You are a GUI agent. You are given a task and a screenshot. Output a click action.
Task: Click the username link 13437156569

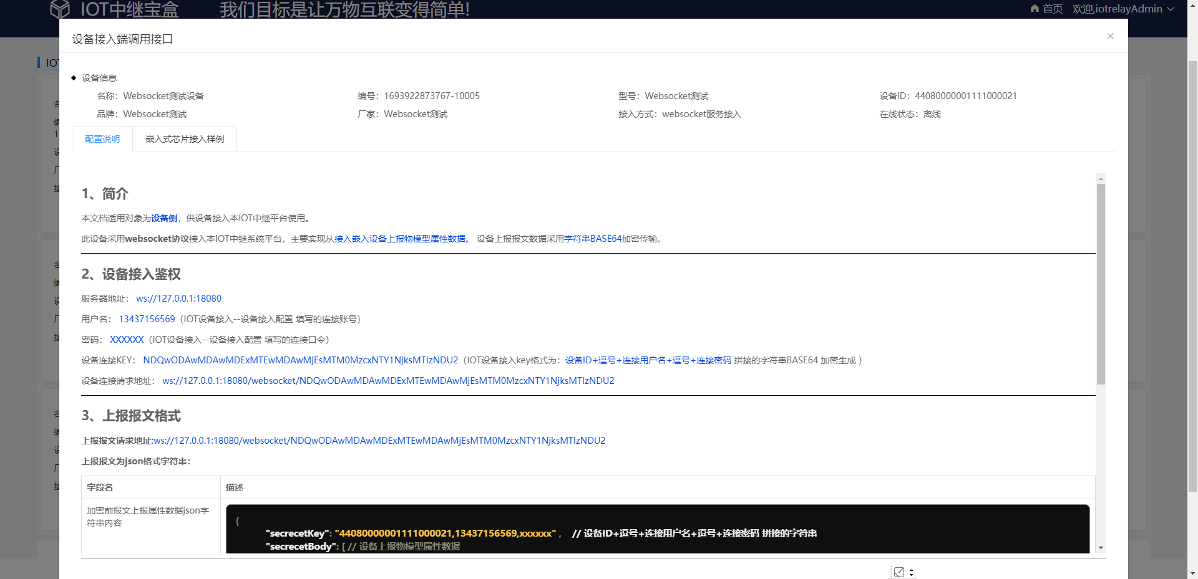(x=147, y=318)
